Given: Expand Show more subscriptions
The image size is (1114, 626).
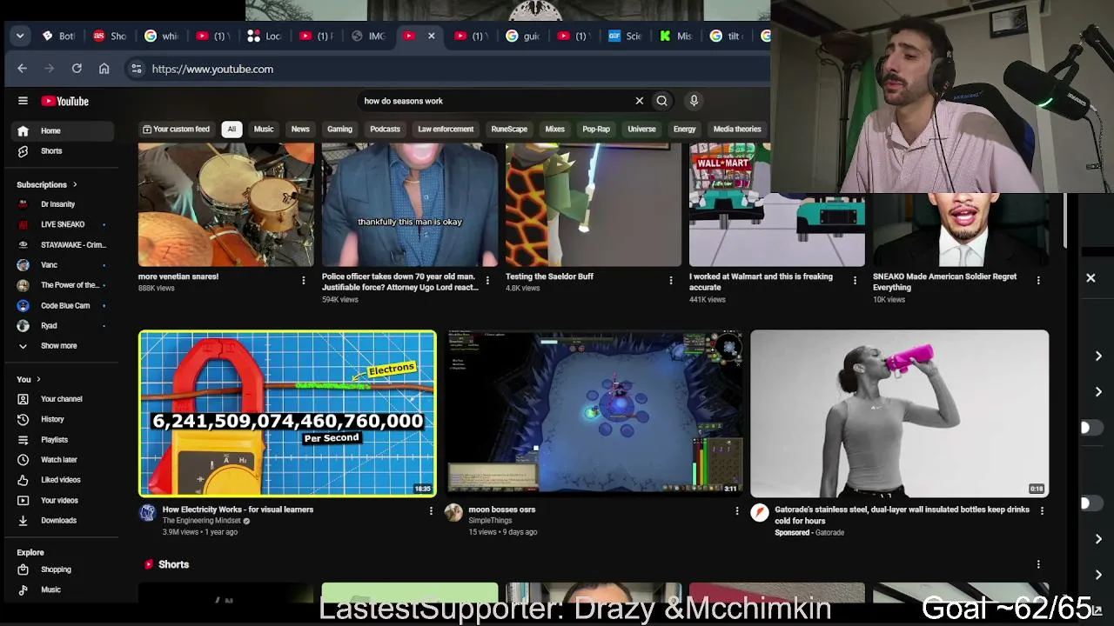Looking at the screenshot, I should [64, 346].
